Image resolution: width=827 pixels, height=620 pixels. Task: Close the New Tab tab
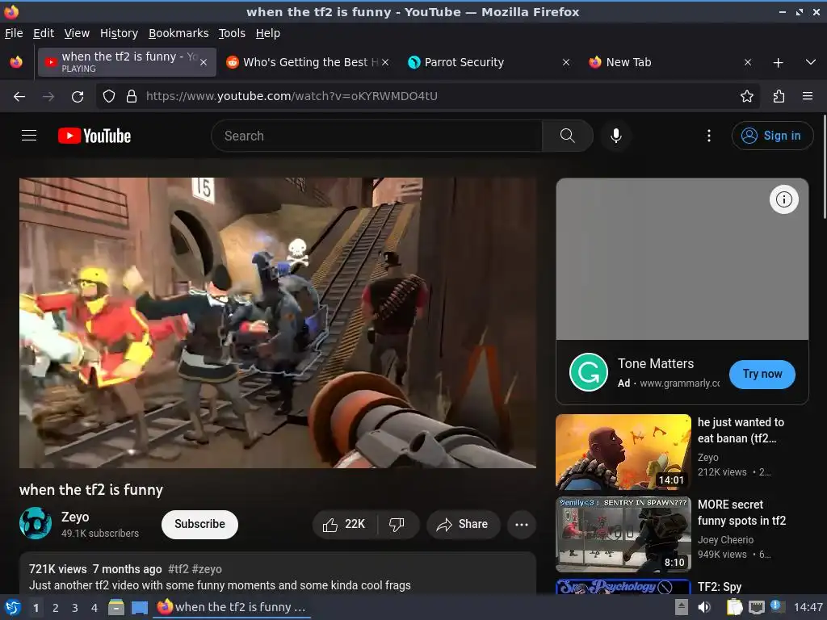click(x=747, y=62)
